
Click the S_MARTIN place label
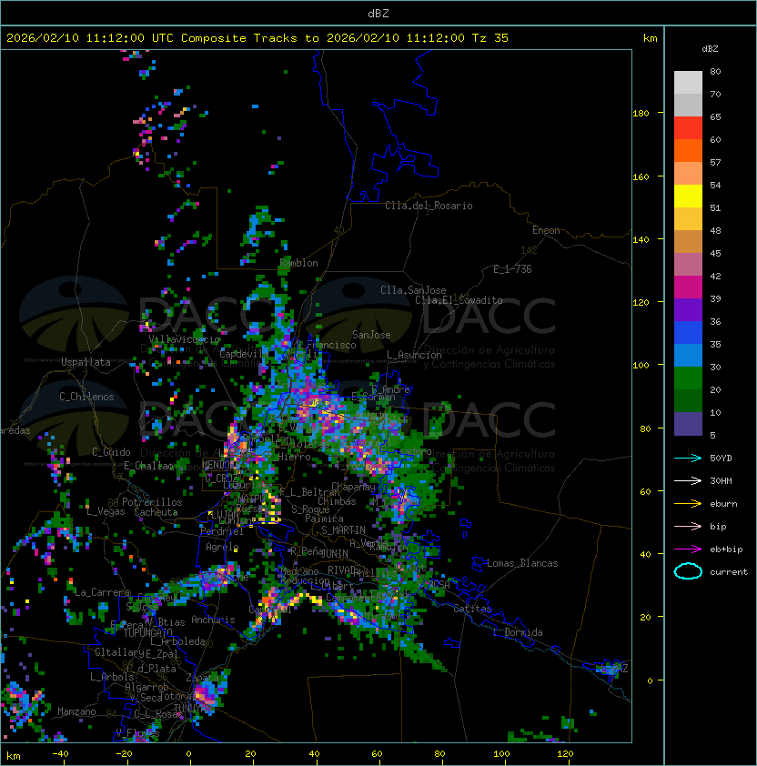(x=343, y=530)
